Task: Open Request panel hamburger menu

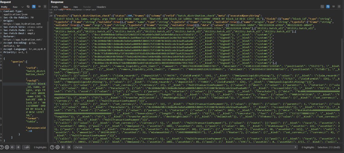Action: pos(44,7)
